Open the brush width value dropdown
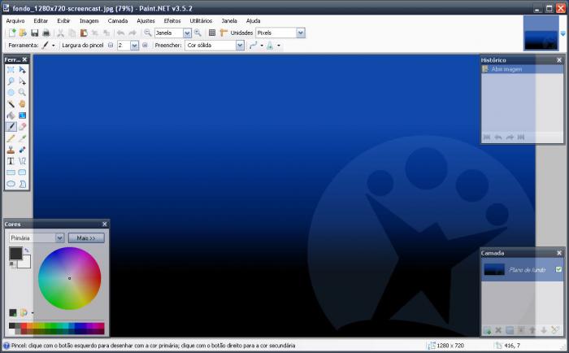 click(x=134, y=46)
